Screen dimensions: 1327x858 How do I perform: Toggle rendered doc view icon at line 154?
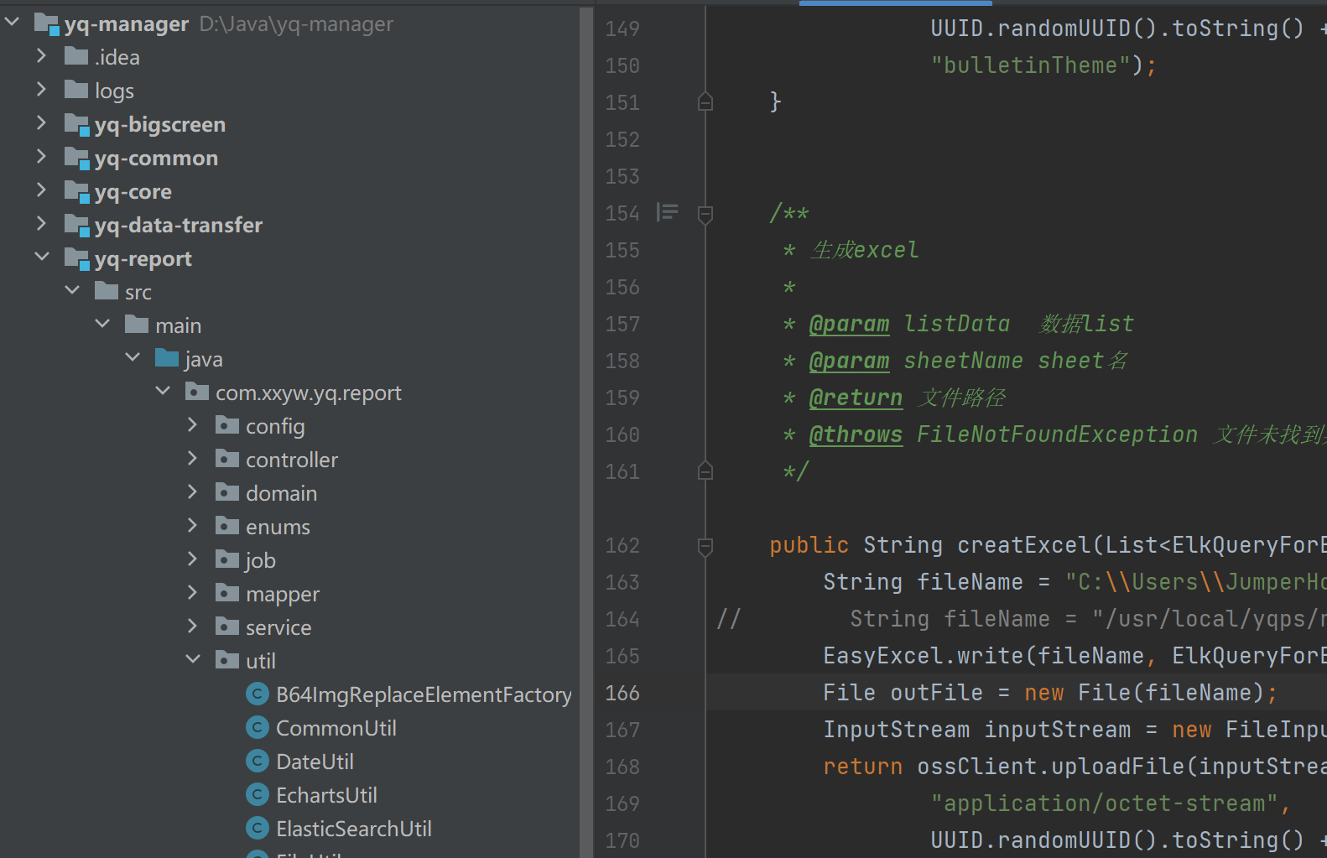click(667, 212)
